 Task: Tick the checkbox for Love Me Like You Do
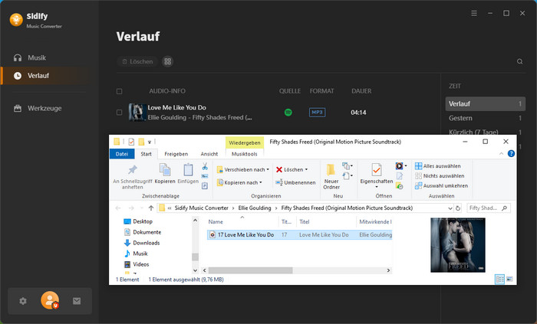119,113
